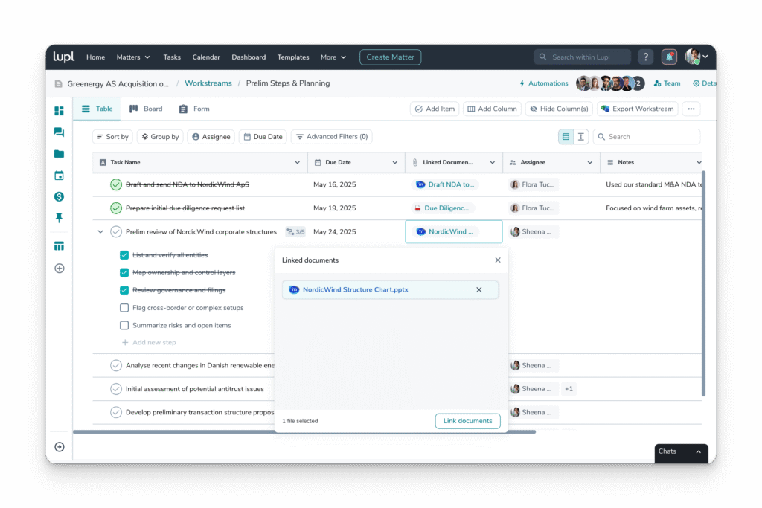This screenshot has height=508, width=762.
Task: Switch to the Board tab
Action: (146, 109)
